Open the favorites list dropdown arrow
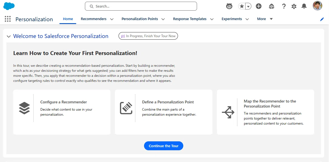Image resolution: width=329 pixels, height=162 pixels. [x=248, y=6]
